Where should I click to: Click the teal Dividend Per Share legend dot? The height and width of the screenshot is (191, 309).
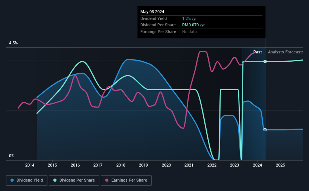tap(55, 180)
